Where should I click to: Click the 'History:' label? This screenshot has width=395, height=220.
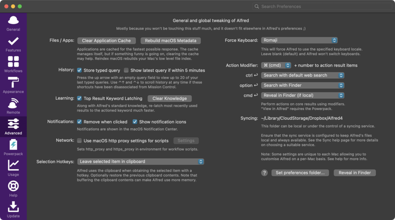click(66, 70)
